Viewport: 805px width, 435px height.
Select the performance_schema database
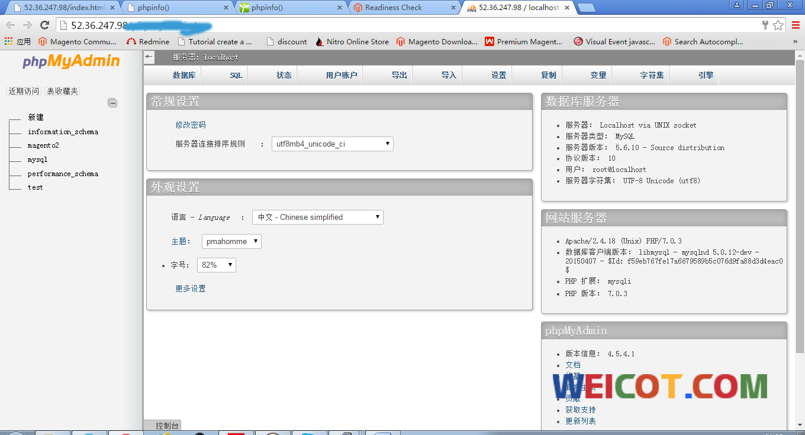(63, 174)
